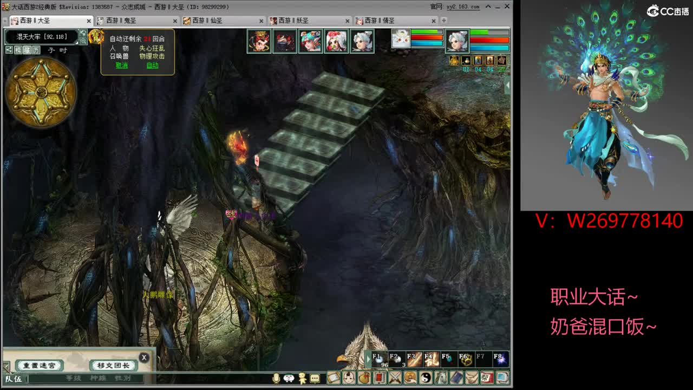Screen dimensions: 693x390
Task: Select the 西游‖大圣 tab
Action: tap(50, 21)
